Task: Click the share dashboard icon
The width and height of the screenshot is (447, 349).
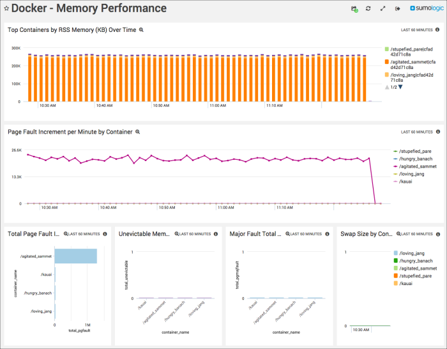Action: 354,9
